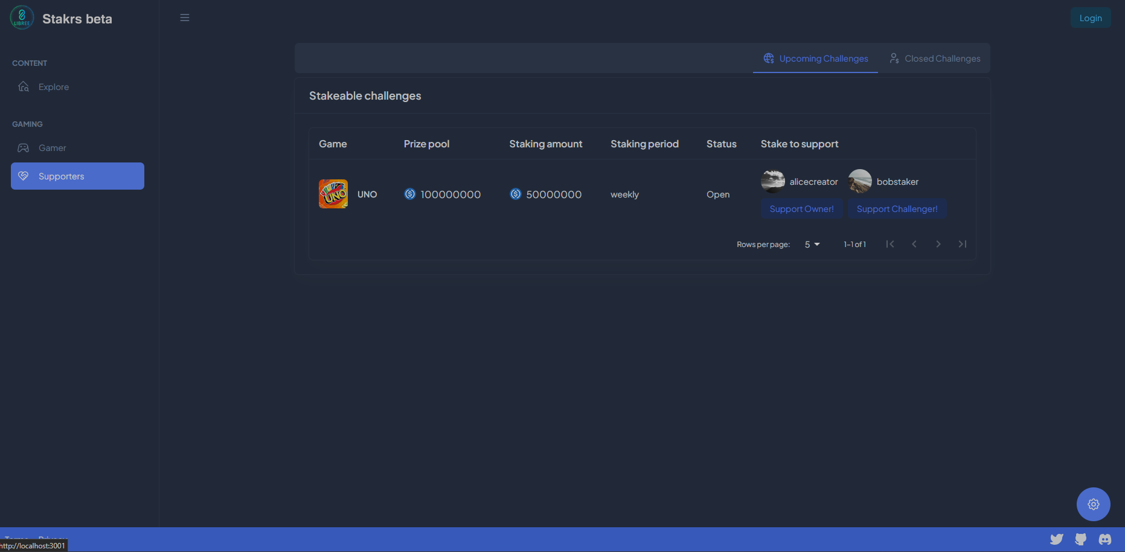Click the bobstaker username text
Image resolution: width=1125 pixels, height=552 pixels.
pos(897,182)
